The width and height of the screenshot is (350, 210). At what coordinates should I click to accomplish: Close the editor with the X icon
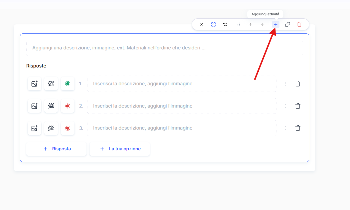(202, 24)
